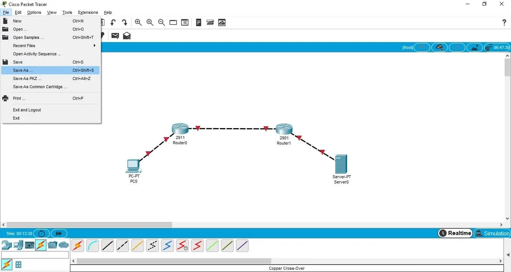
Task: Pick the dashed Copper Cross-Over cable
Action: [x=122, y=245]
